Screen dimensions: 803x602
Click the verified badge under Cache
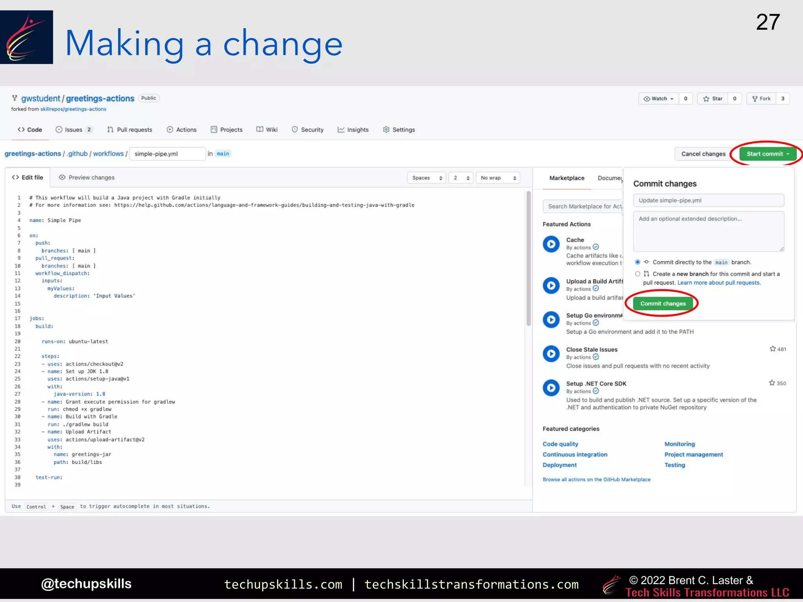point(596,247)
